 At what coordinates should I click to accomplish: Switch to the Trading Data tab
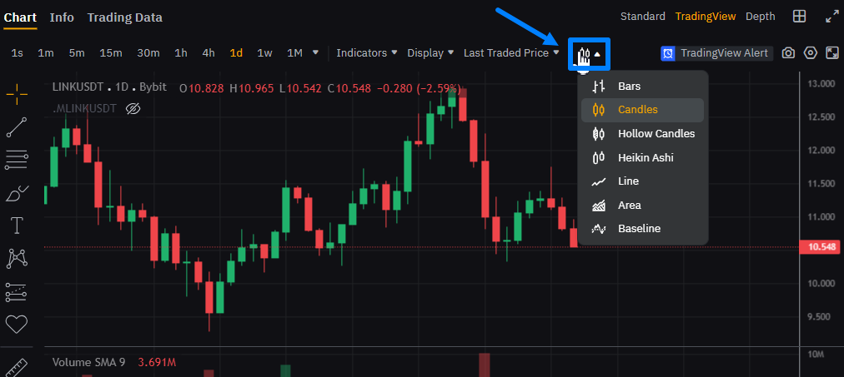pos(124,17)
